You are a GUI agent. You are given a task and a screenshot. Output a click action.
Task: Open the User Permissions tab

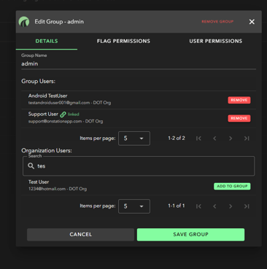pyautogui.click(x=215, y=41)
